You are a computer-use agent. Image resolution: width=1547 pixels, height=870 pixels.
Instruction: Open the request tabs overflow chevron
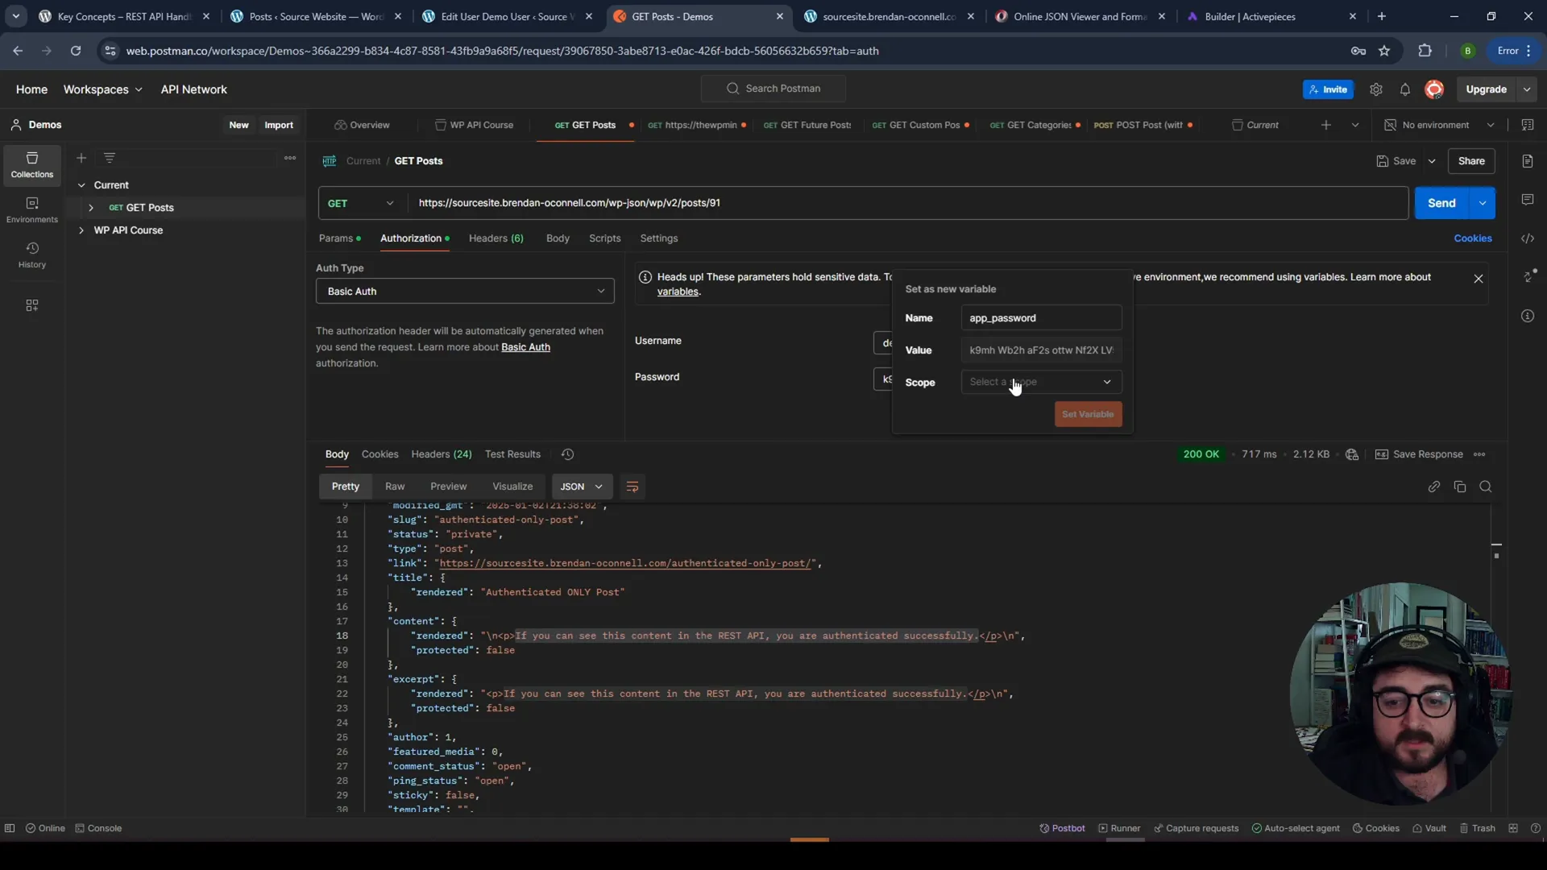(x=1355, y=125)
